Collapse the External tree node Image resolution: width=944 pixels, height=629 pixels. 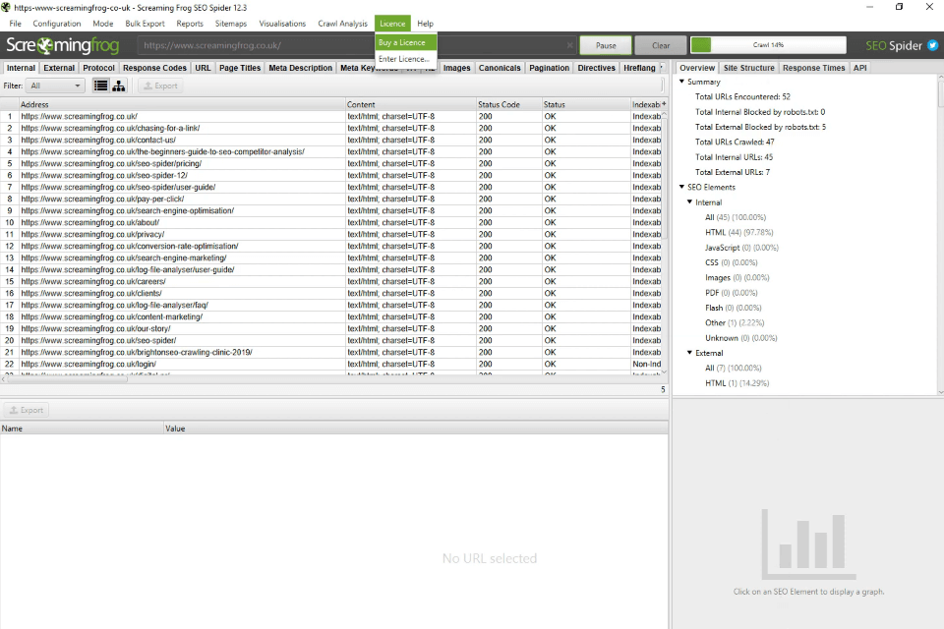point(690,352)
